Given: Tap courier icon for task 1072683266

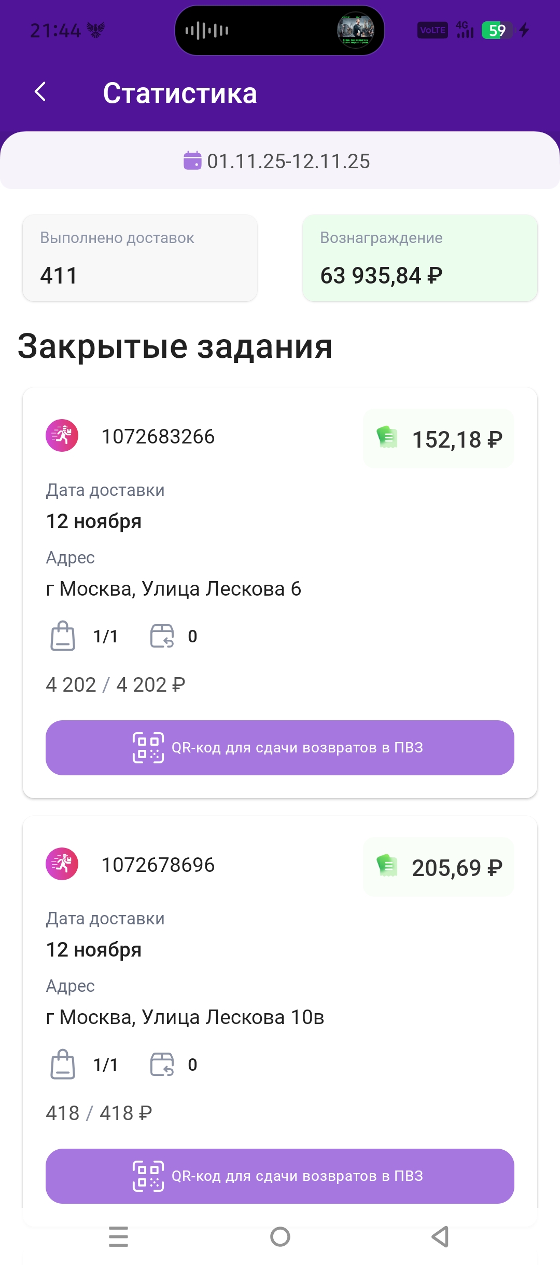Looking at the screenshot, I should tap(62, 436).
